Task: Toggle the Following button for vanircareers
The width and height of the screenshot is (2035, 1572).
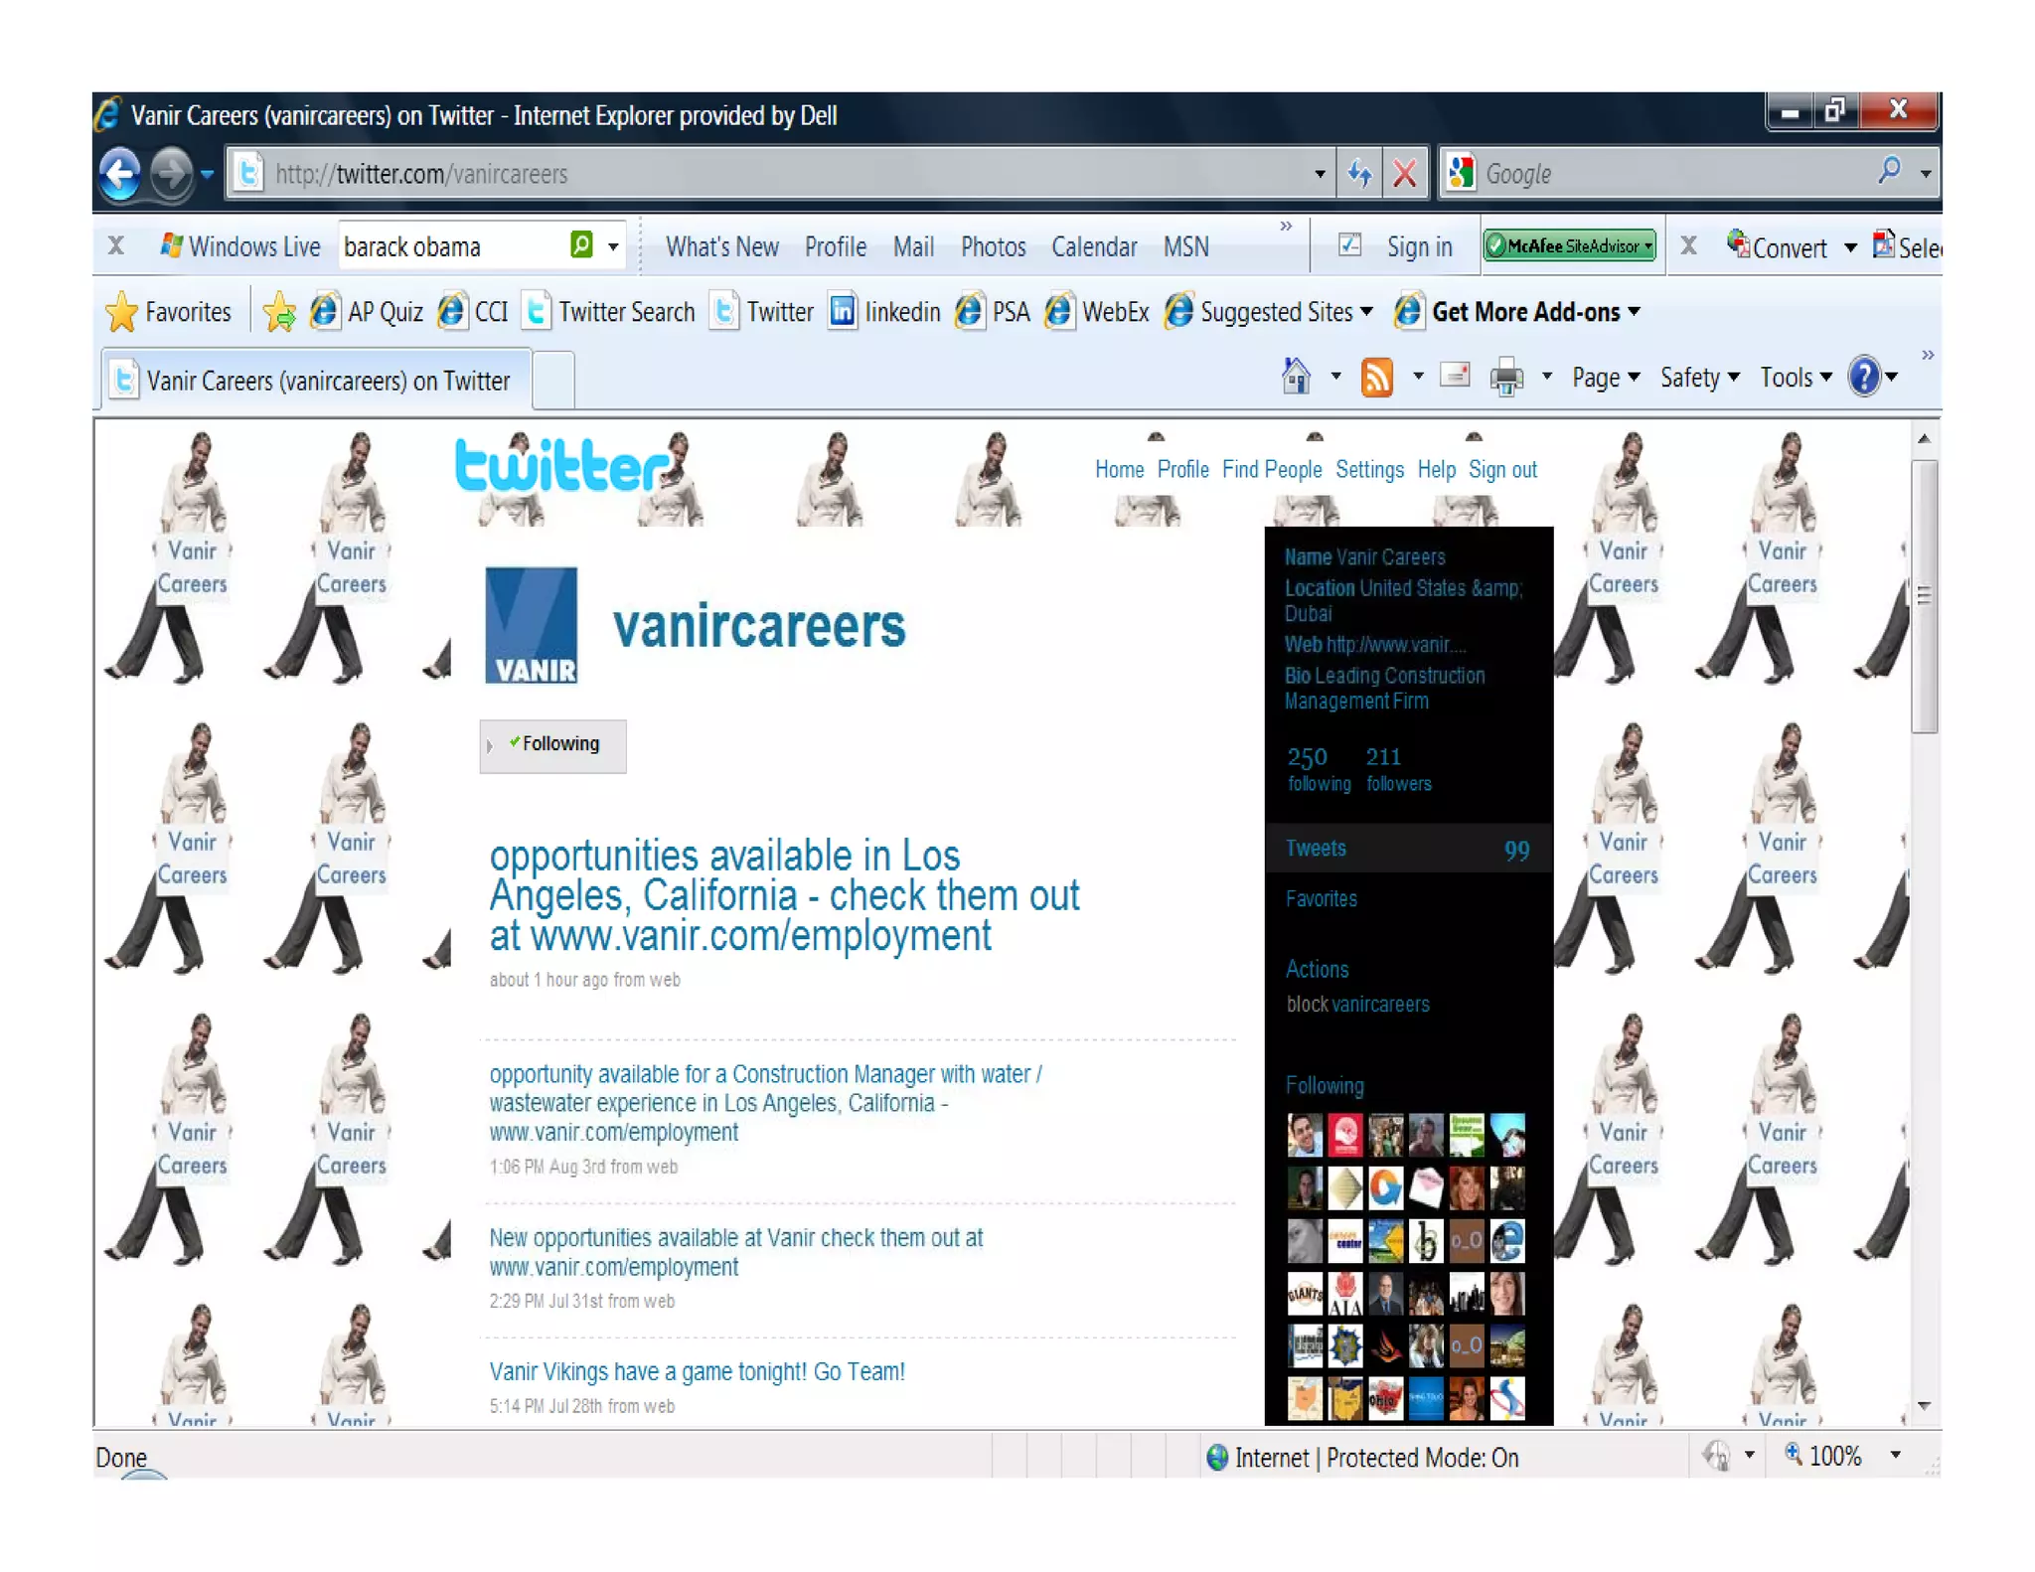Action: coord(552,744)
